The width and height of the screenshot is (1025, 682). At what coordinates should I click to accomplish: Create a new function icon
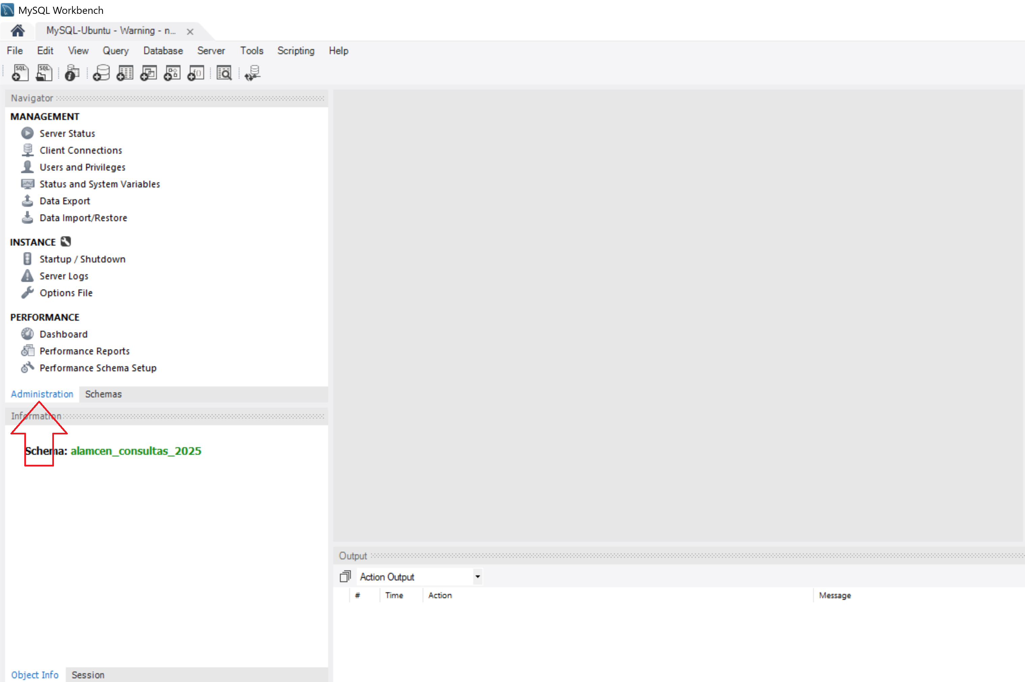[196, 73]
